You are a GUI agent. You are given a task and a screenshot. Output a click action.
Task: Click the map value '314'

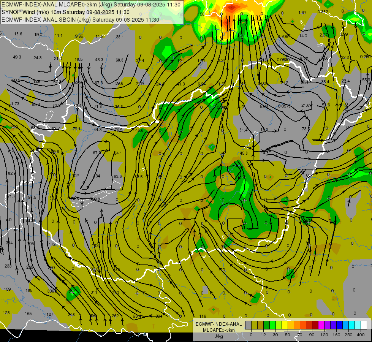[9, 243]
